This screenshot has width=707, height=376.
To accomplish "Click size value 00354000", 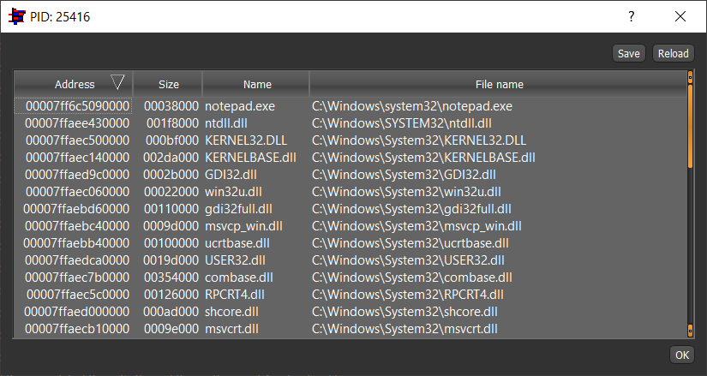I will click(171, 278).
